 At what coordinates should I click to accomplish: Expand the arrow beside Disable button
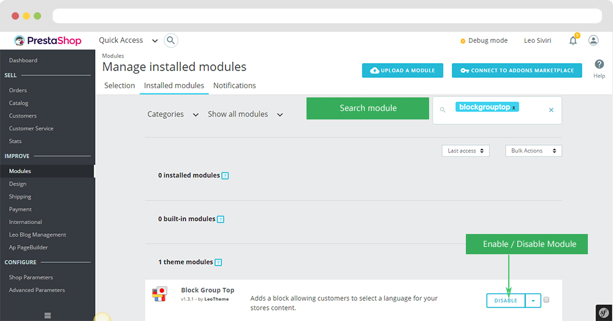click(533, 301)
